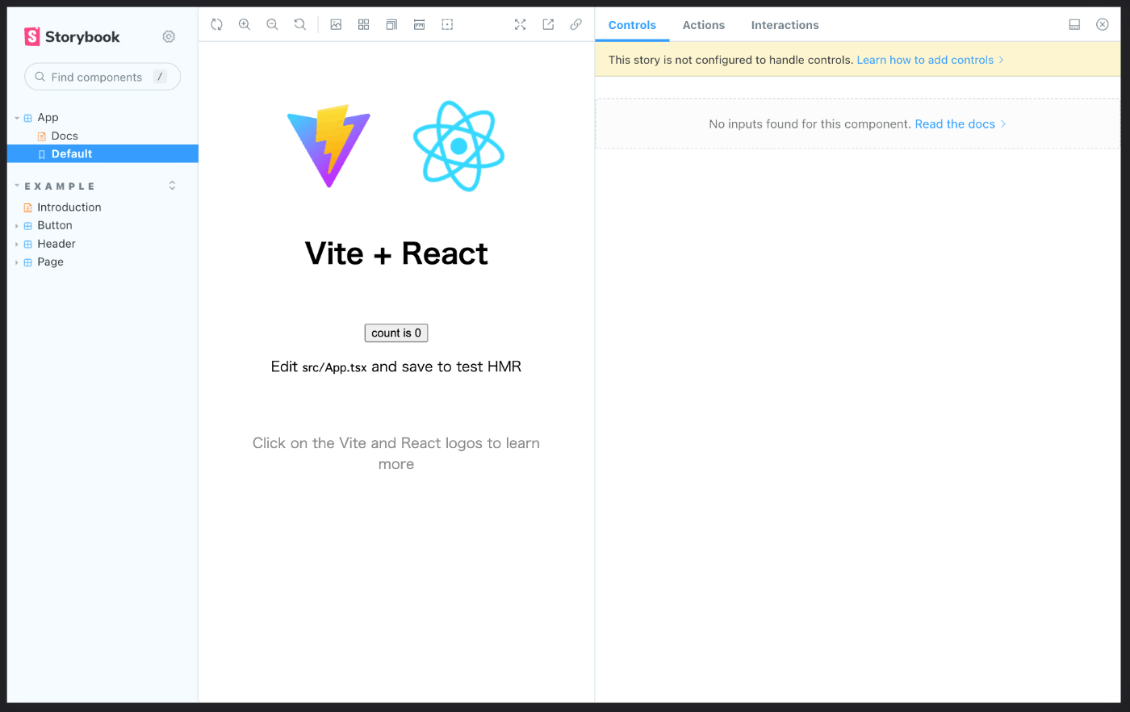Copy the canvas link
Viewport: 1130px width, 712px height.
click(x=575, y=25)
